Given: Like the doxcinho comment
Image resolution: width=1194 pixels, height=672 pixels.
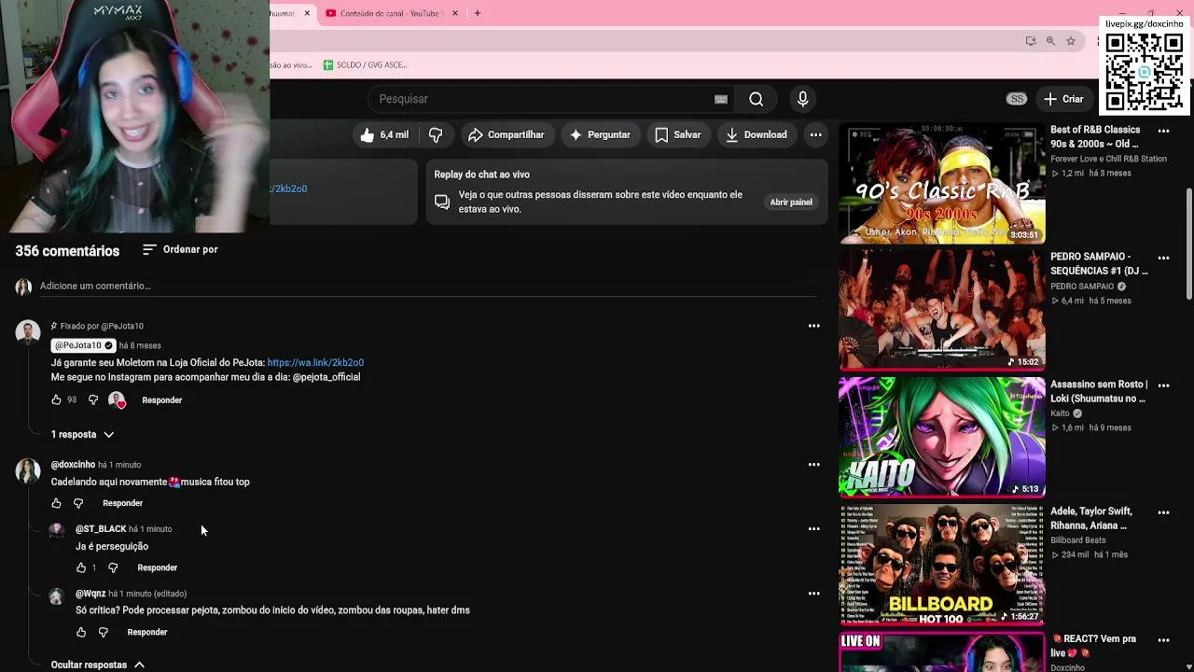Looking at the screenshot, I should point(57,503).
